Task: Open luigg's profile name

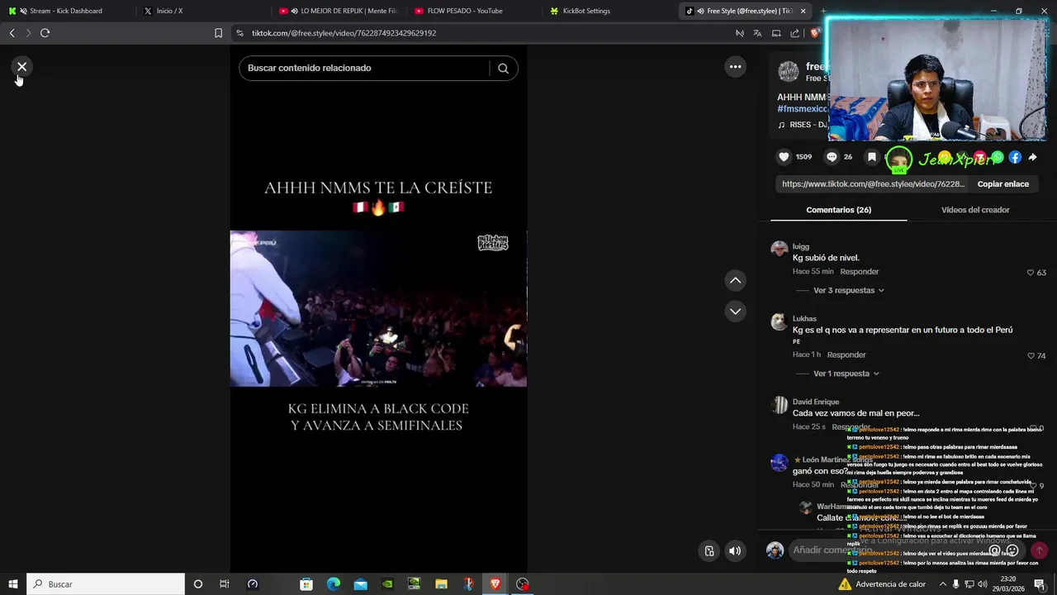Action: (x=801, y=246)
